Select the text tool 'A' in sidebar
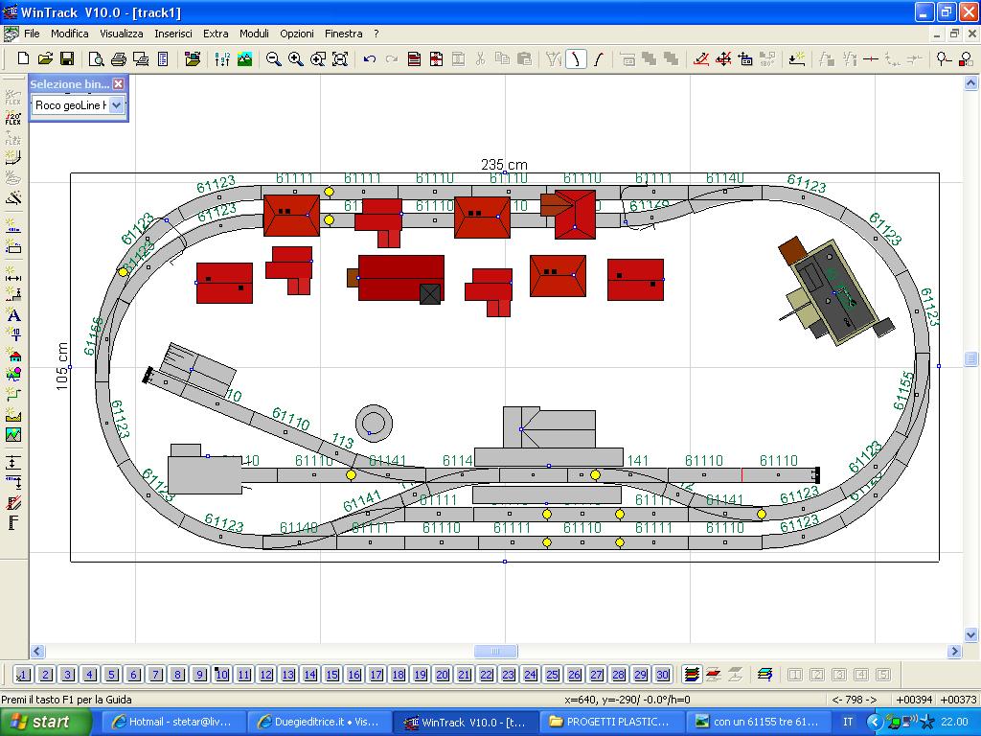981x736 pixels. click(x=13, y=315)
